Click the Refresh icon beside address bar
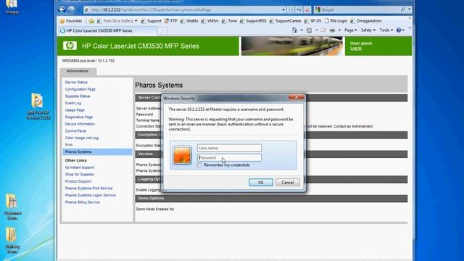The image size is (464, 261). (299, 9)
